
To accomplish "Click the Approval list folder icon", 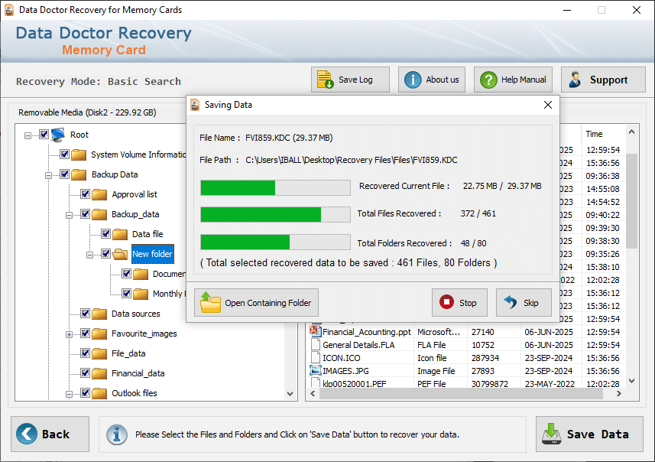I will [x=99, y=194].
